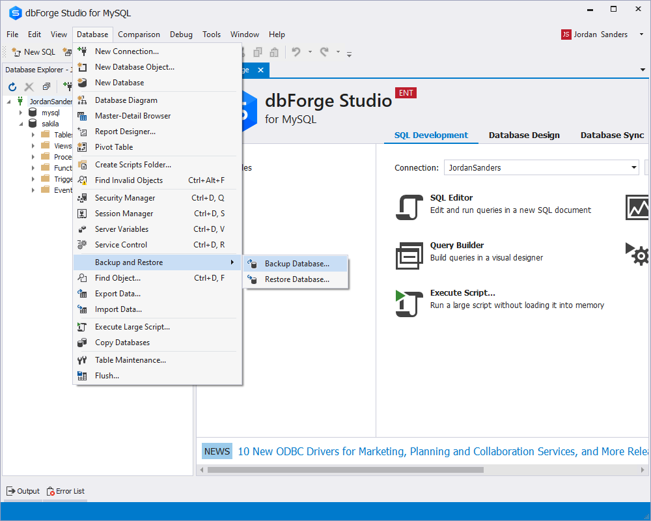
Task: Click the Export Data icon
Action: click(82, 294)
